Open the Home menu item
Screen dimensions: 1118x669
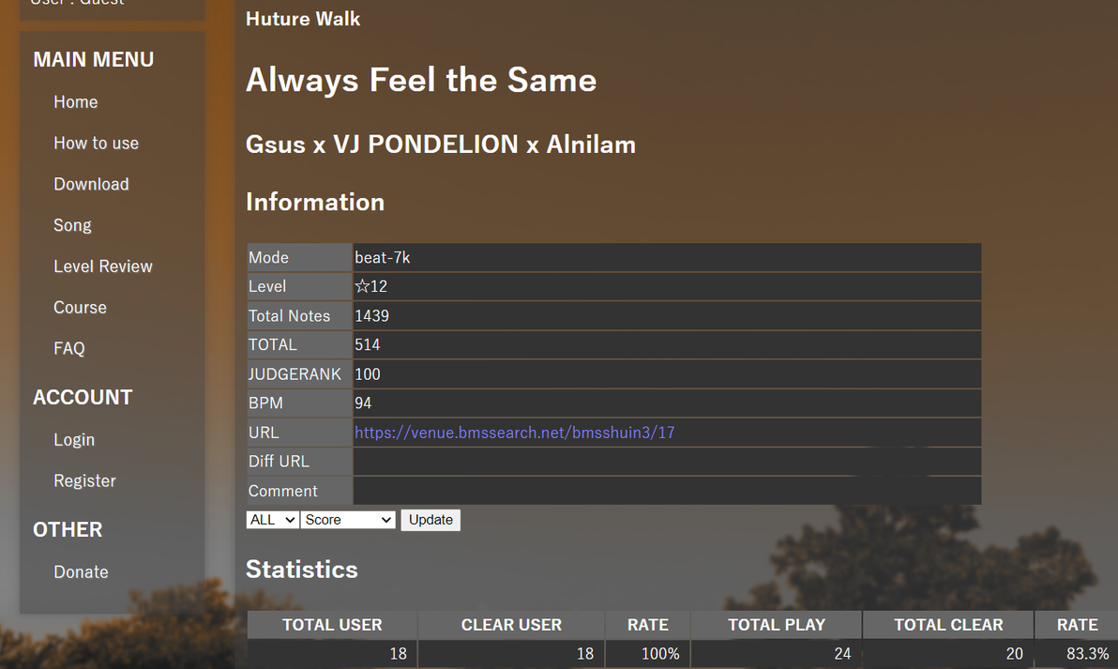[76, 102]
